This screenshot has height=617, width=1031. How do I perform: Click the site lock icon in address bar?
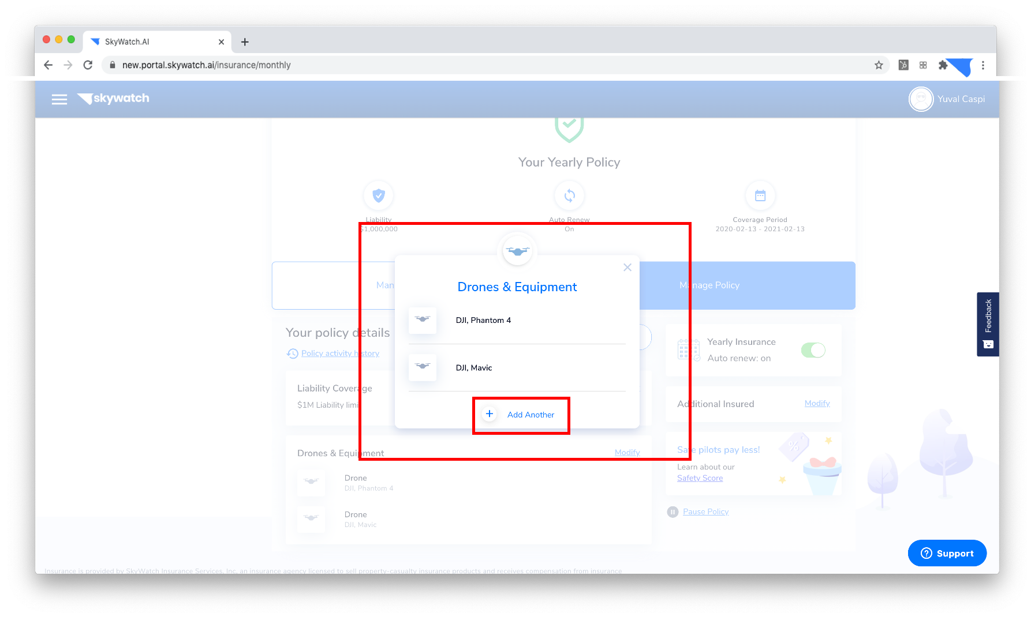click(x=113, y=65)
